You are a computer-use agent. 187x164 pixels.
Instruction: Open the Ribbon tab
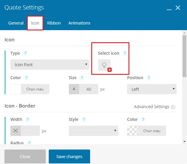tap(54, 23)
